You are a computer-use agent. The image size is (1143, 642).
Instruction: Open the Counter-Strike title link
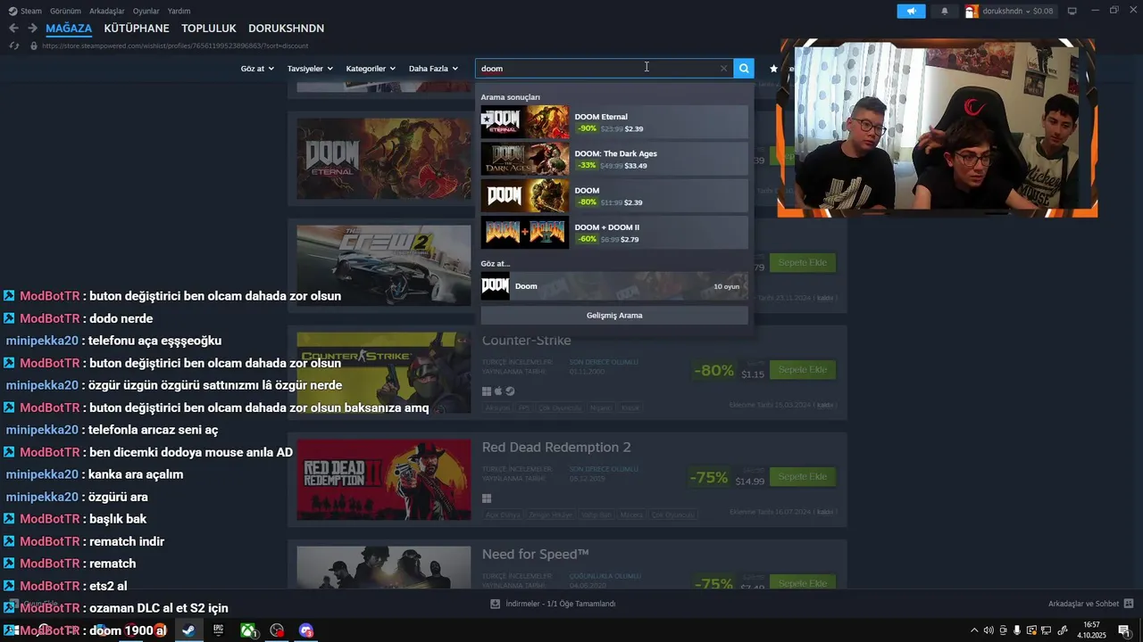(526, 341)
